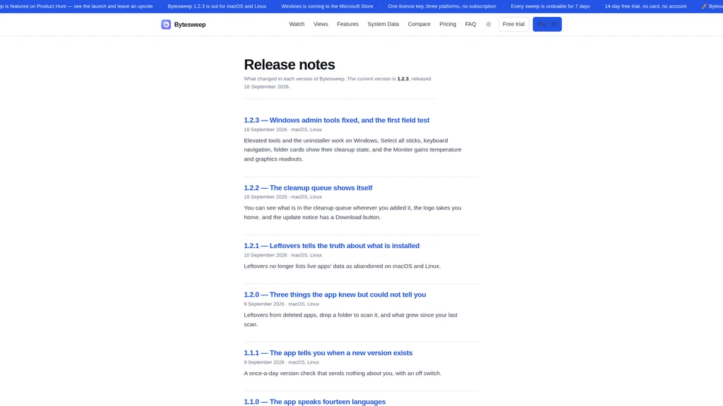This screenshot has width=723, height=406.
Task: Click banner text 'Every sweep is undoable for 7 days'
Action: (550, 6)
